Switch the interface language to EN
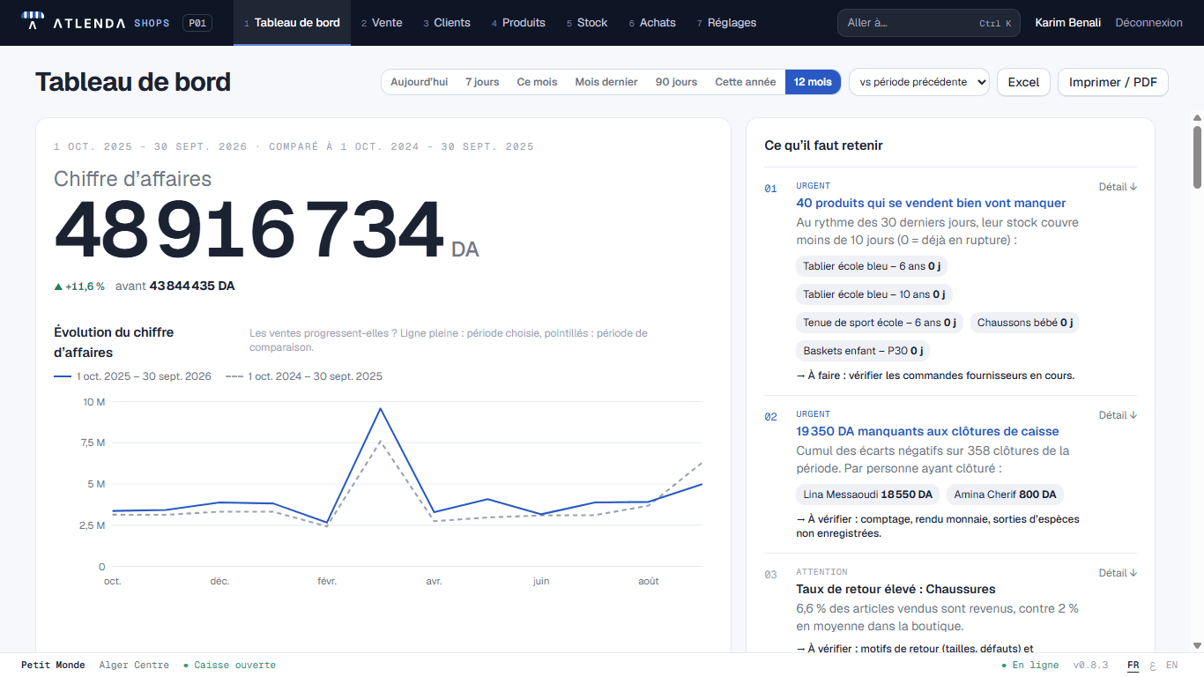Screen dimensions: 1204x677 pyautogui.click(x=1171, y=666)
